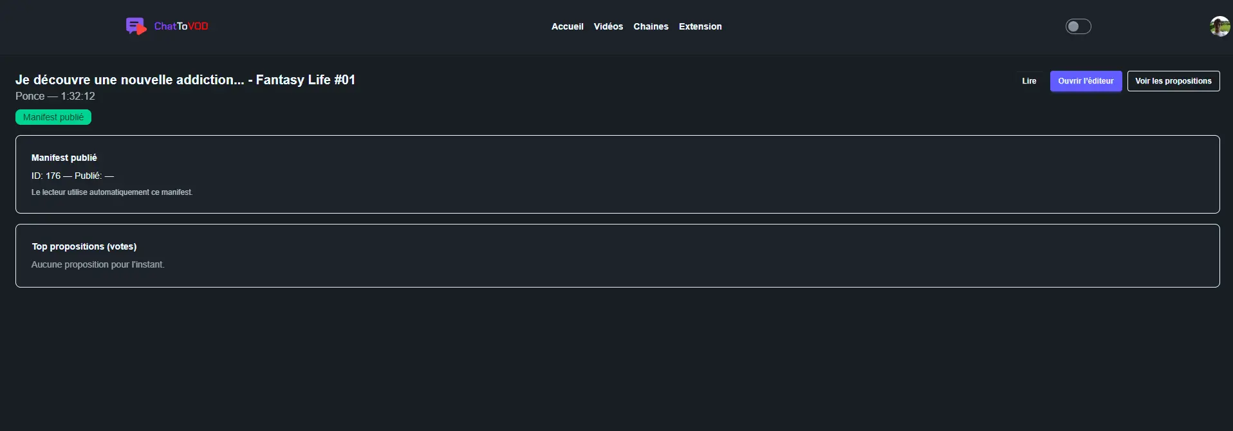This screenshot has width=1233, height=431.
Task: Navigate to the Chaines section
Action: (651, 26)
